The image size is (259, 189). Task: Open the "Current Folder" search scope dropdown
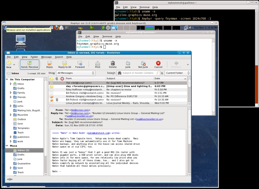(x=178, y=73)
